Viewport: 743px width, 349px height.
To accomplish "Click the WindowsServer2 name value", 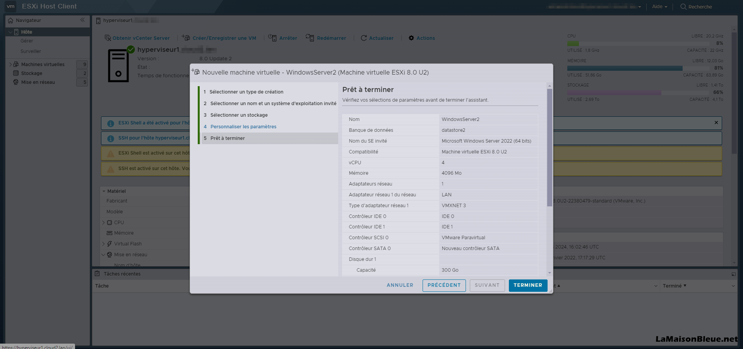I will [461, 119].
